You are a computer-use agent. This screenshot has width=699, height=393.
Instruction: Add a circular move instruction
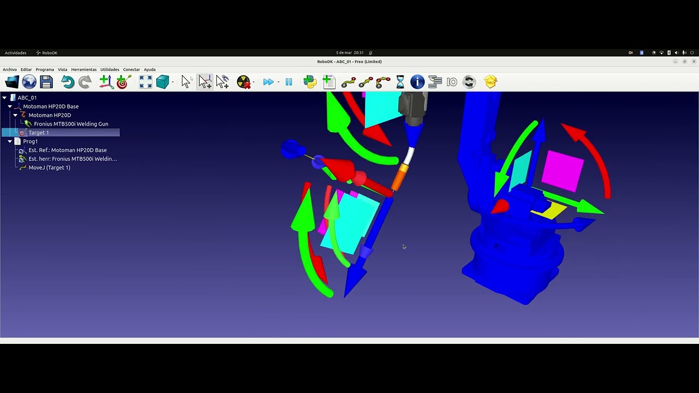[383, 82]
